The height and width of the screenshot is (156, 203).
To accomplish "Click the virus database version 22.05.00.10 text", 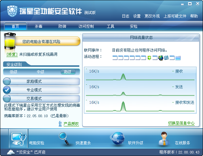I will click(36, 116).
